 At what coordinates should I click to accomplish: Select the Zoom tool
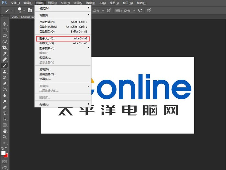[5, 137]
